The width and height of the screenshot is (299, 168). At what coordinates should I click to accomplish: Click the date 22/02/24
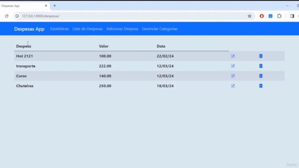pos(165,56)
